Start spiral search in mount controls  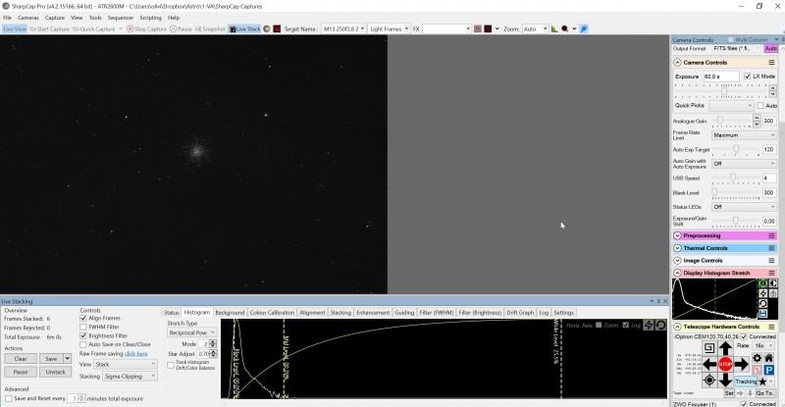pyautogui.click(x=709, y=348)
